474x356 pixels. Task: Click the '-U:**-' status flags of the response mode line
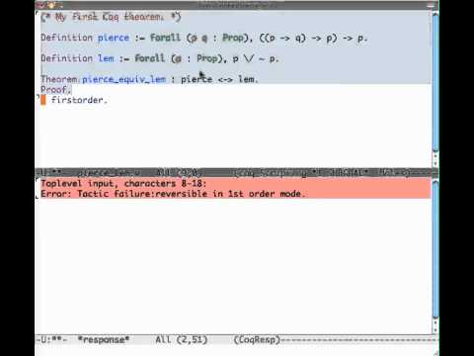click(x=50, y=339)
